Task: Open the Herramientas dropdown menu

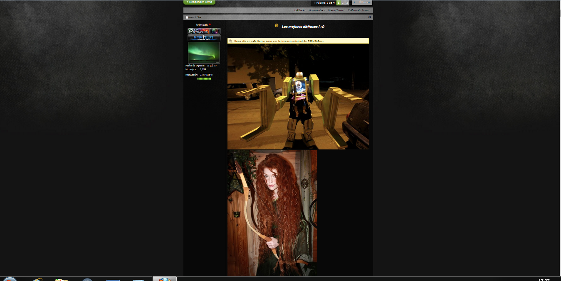Action: pyautogui.click(x=317, y=10)
